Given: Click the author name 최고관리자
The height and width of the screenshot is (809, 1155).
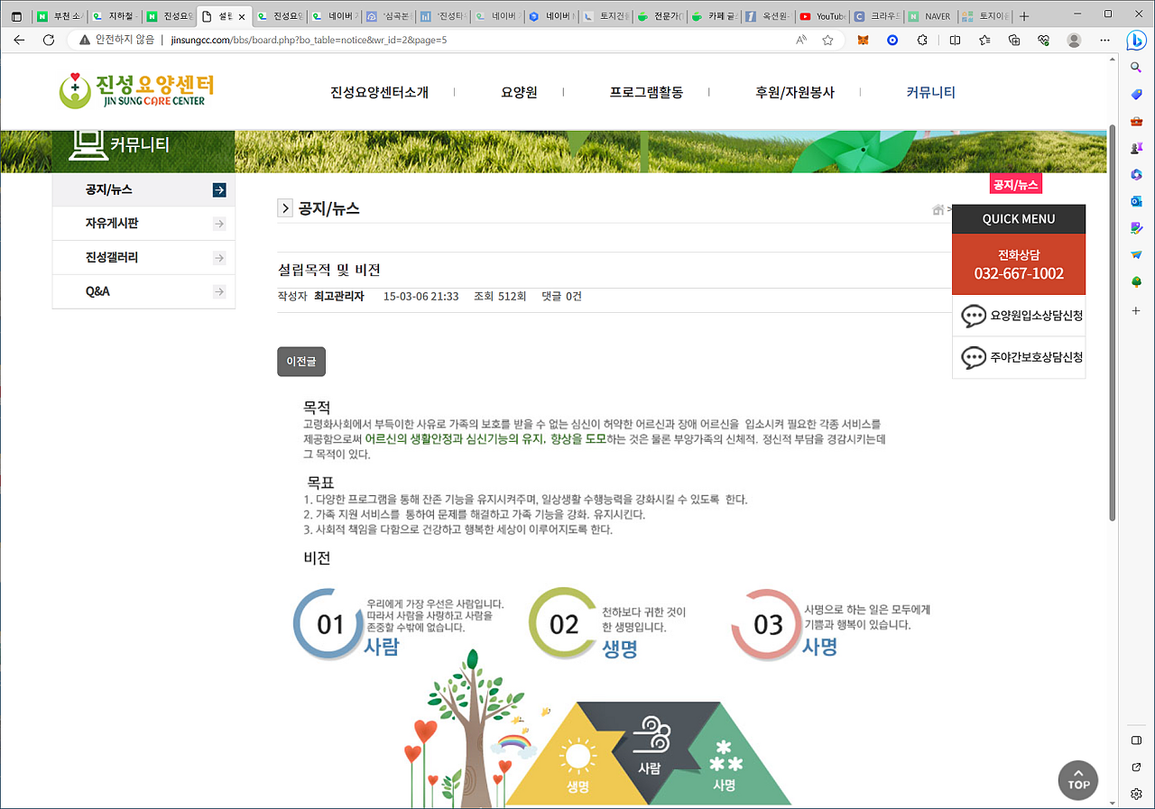Looking at the screenshot, I should [x=339, y=296].
